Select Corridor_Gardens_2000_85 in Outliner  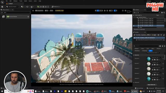(146, 22)
